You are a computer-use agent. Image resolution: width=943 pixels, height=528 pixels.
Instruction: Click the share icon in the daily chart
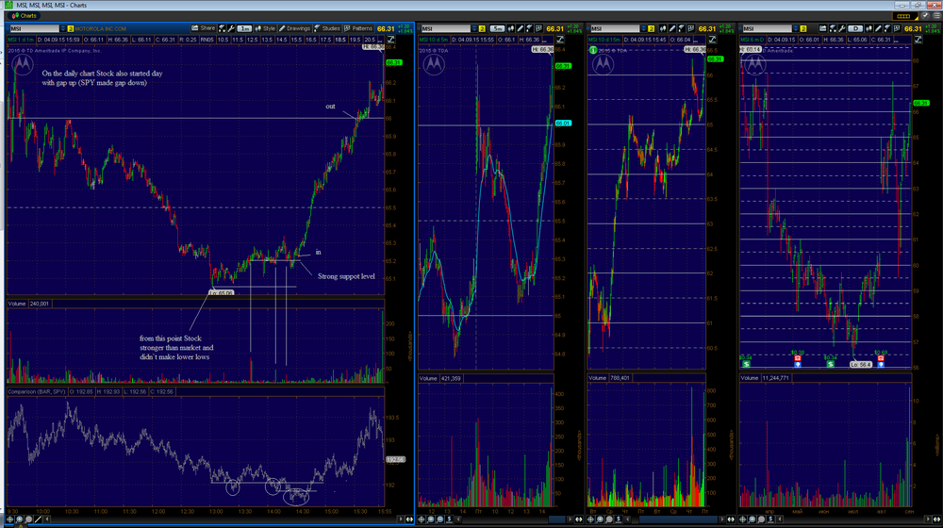coord(822,28)
